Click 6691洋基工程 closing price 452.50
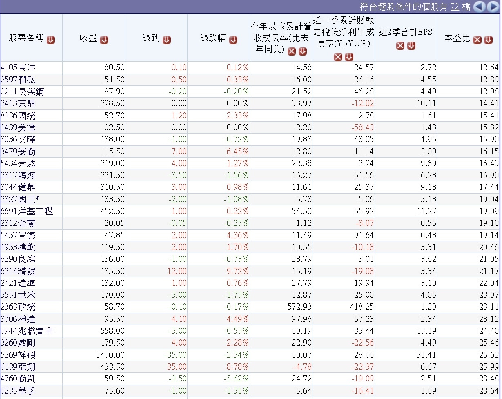The height and width of the screenshot is (399, 502). click(112, 211)
